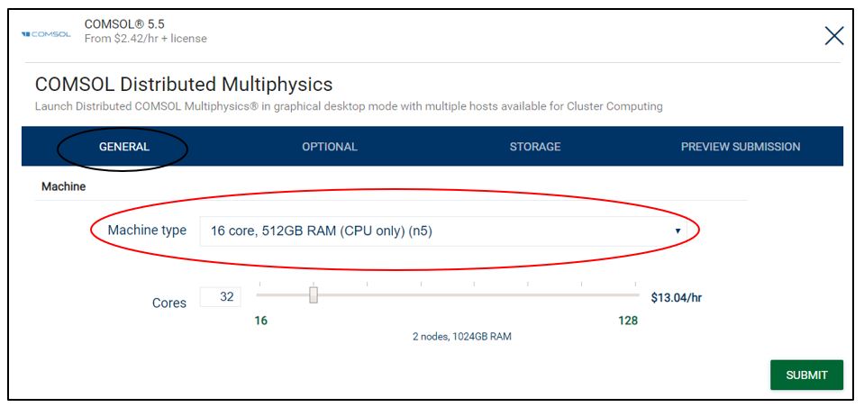
Task: Click the 2 nodes, 1024GB RAM text
Action: (462, 337)
